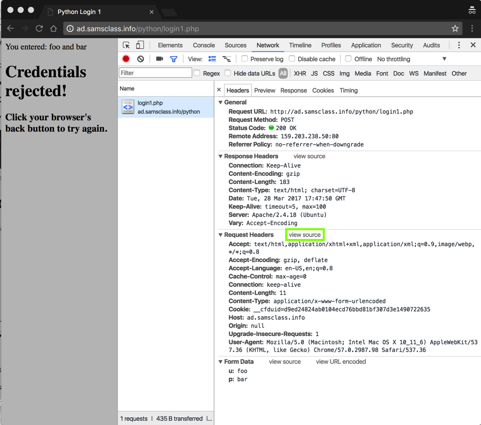Viewport: 481px width, 425px height.
Task: Toggle the Offline checkbox
Action: tap(348, 59)
